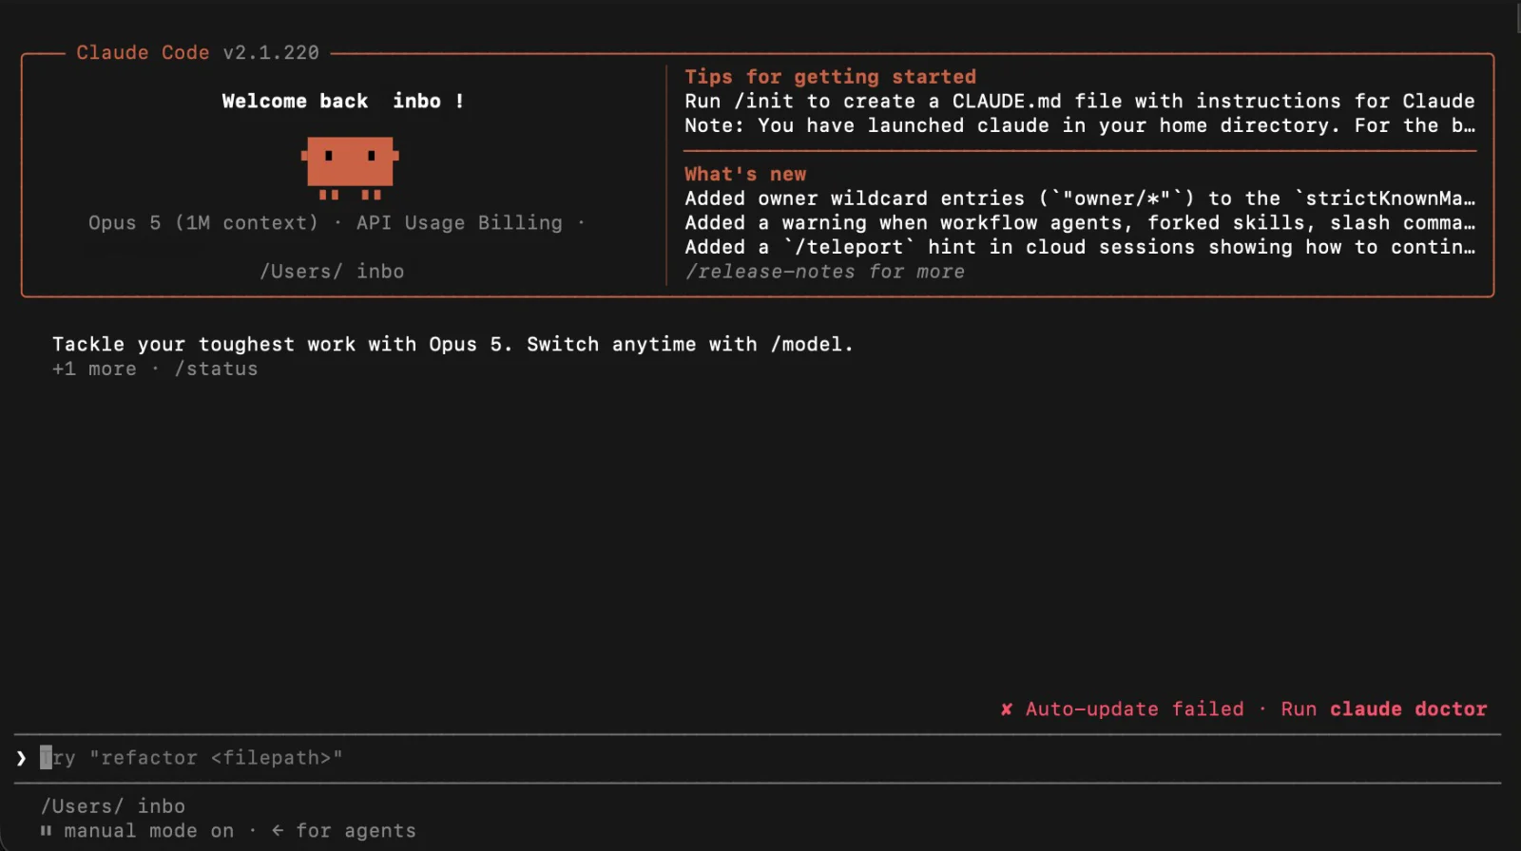
Task: Click the 'Note: You have launched claude' line
Action: click(x=1080, y=125)
